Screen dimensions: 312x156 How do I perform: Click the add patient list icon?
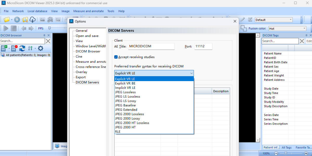point(4,48)
